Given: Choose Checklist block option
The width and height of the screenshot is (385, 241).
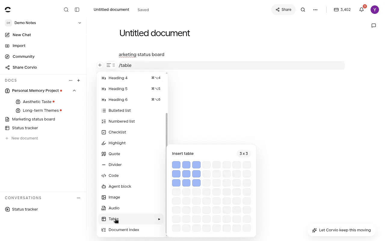Looking at the screenshot, I should (x=131, y=132).
